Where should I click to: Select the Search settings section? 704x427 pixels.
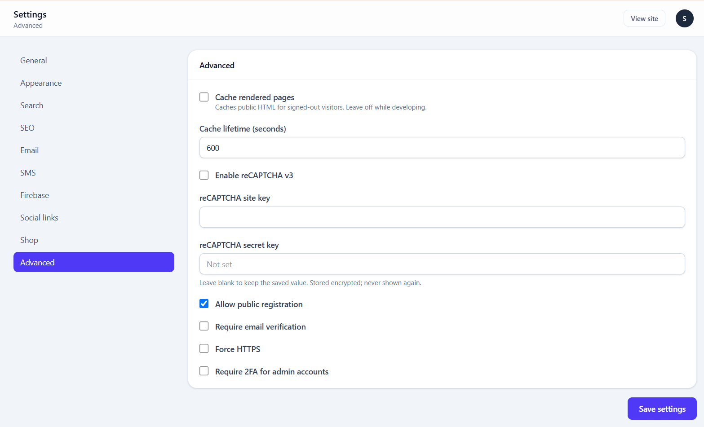pos(94,105)
